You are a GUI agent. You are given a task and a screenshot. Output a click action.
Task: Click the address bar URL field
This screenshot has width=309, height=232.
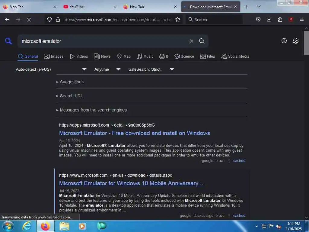point(117,20)
